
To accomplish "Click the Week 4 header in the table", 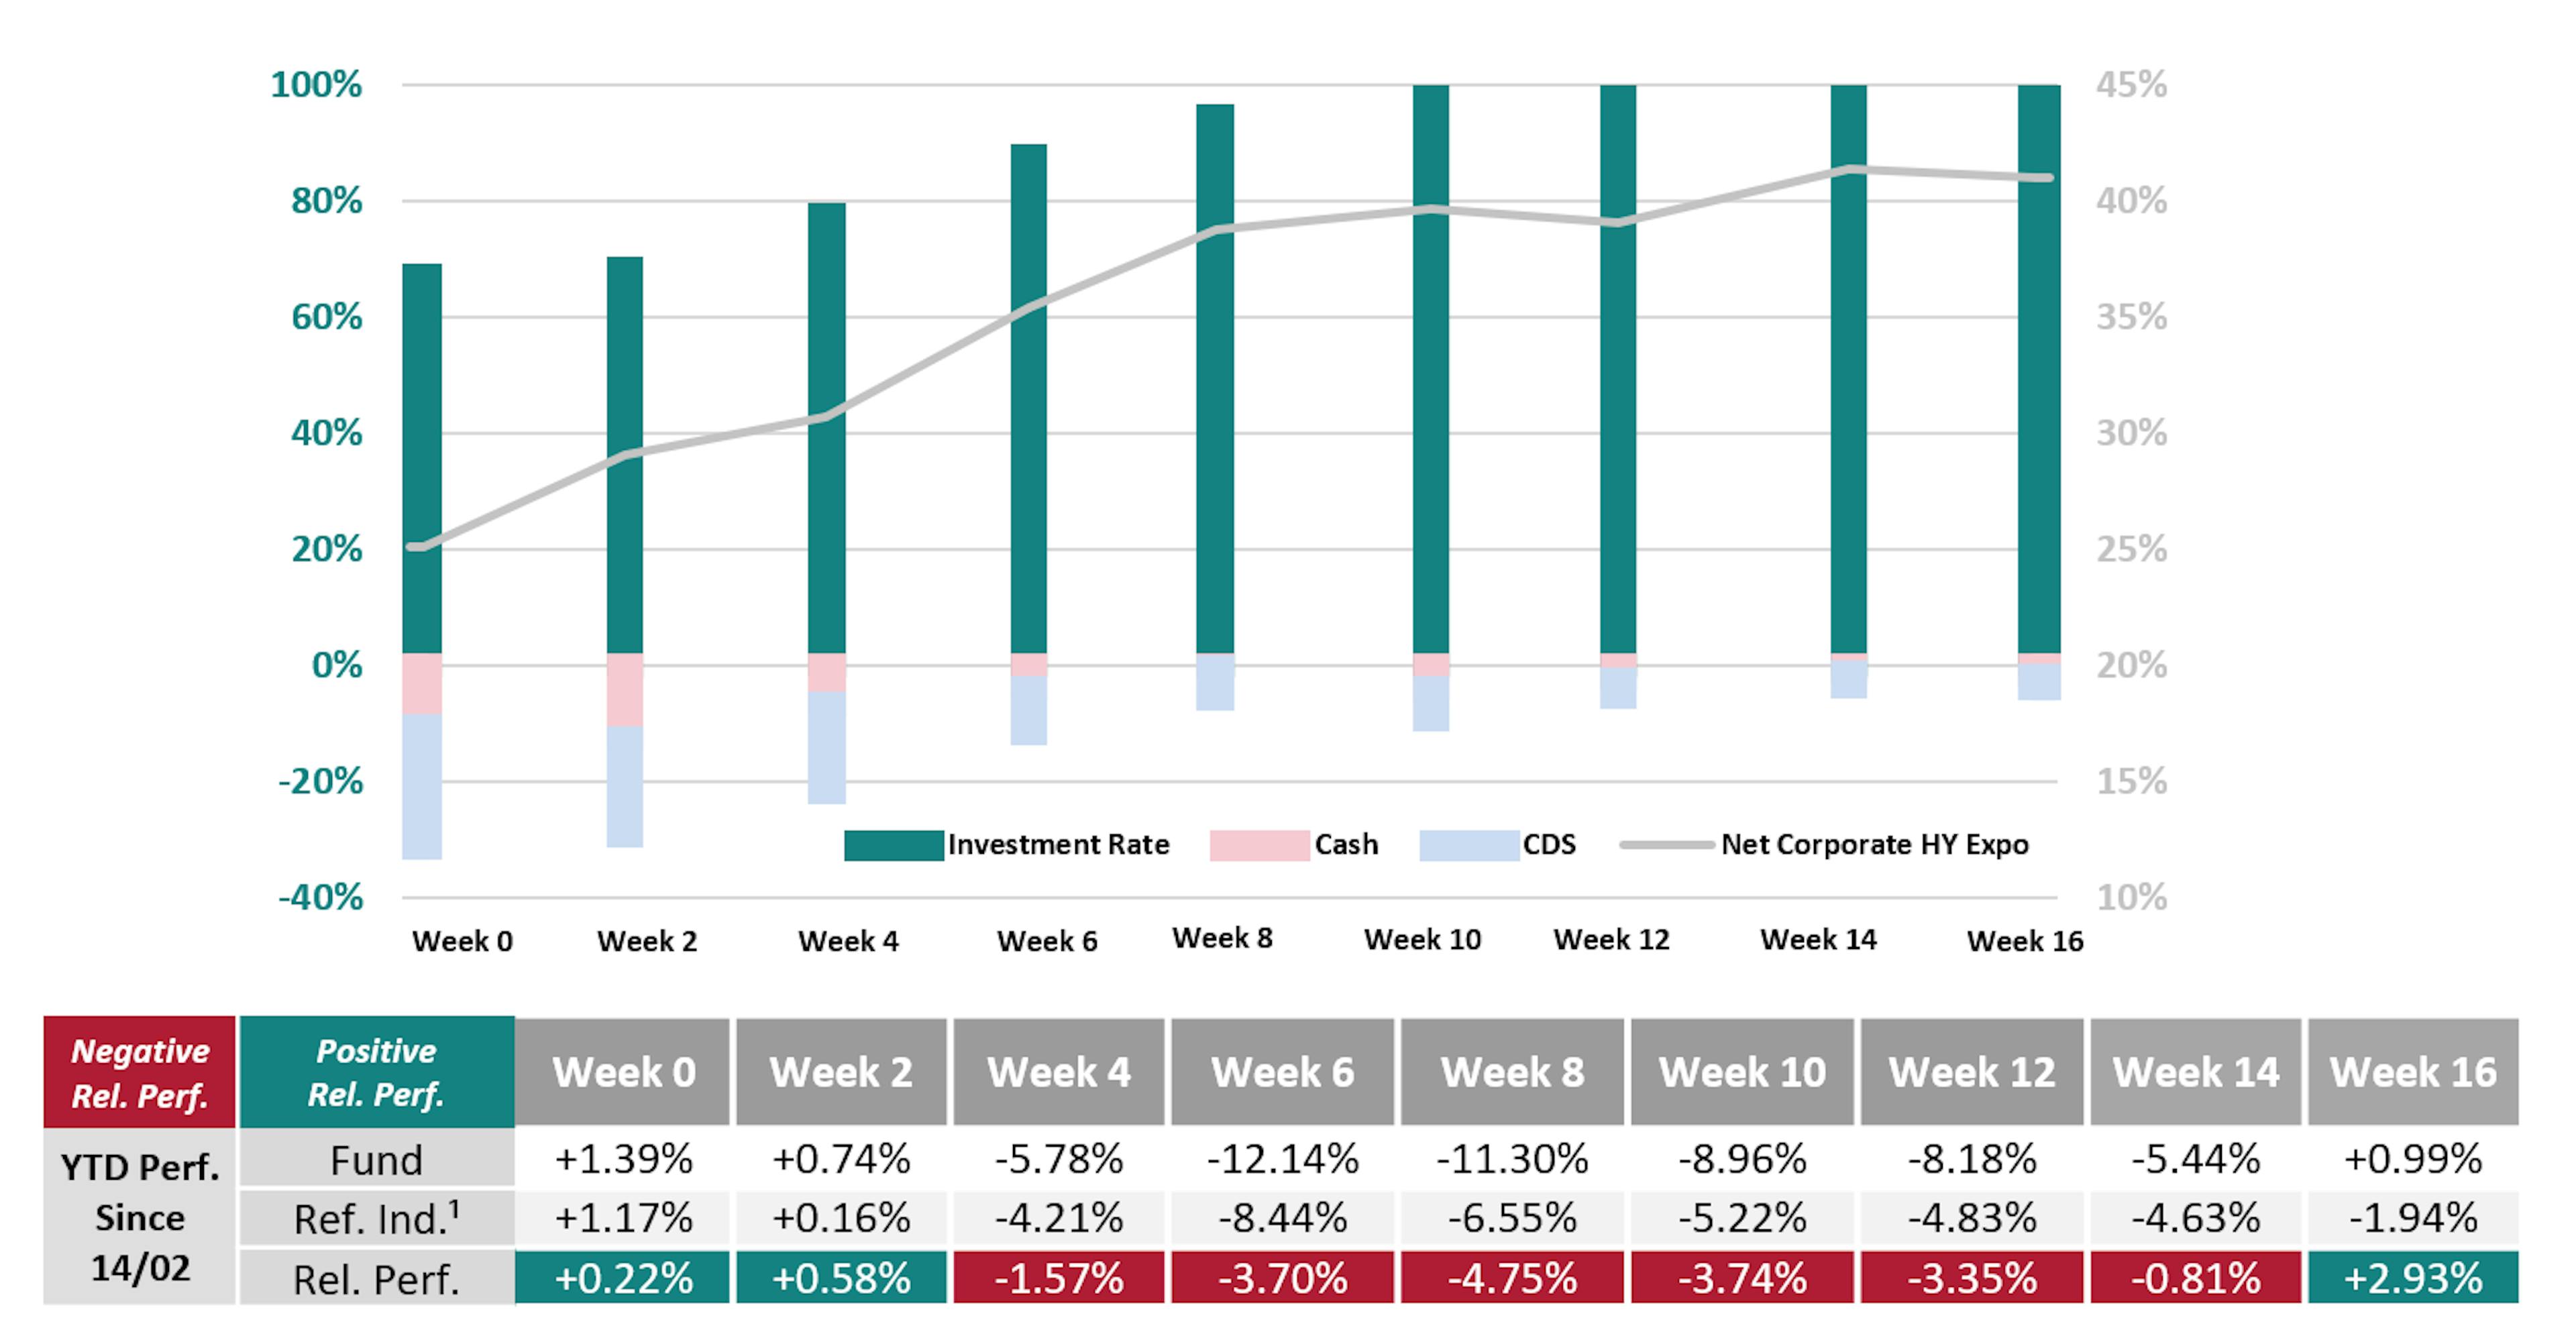I will pyautogui.click(x=1058, y=1072).
